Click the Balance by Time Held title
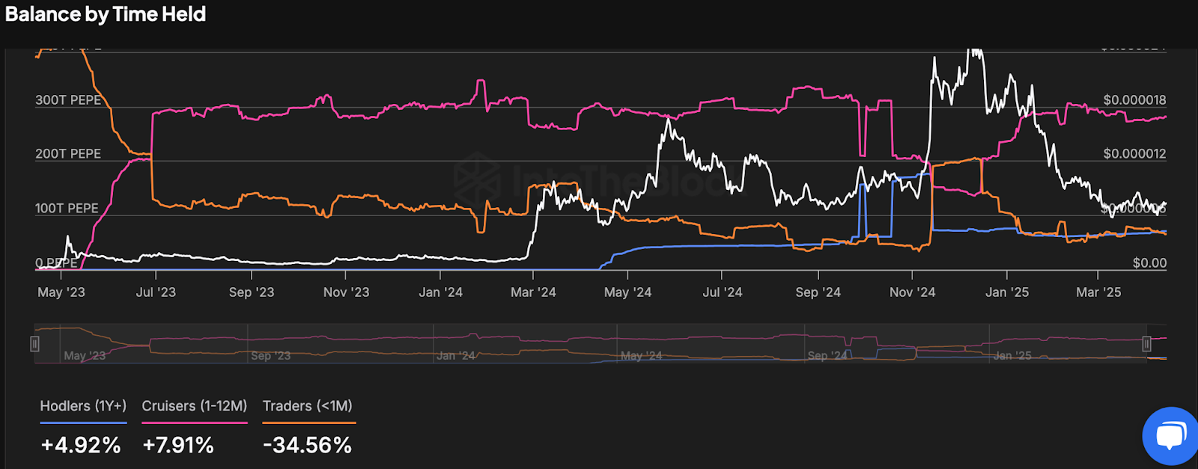The height and width of the screenshot is (469, 1198). [106, 14]
